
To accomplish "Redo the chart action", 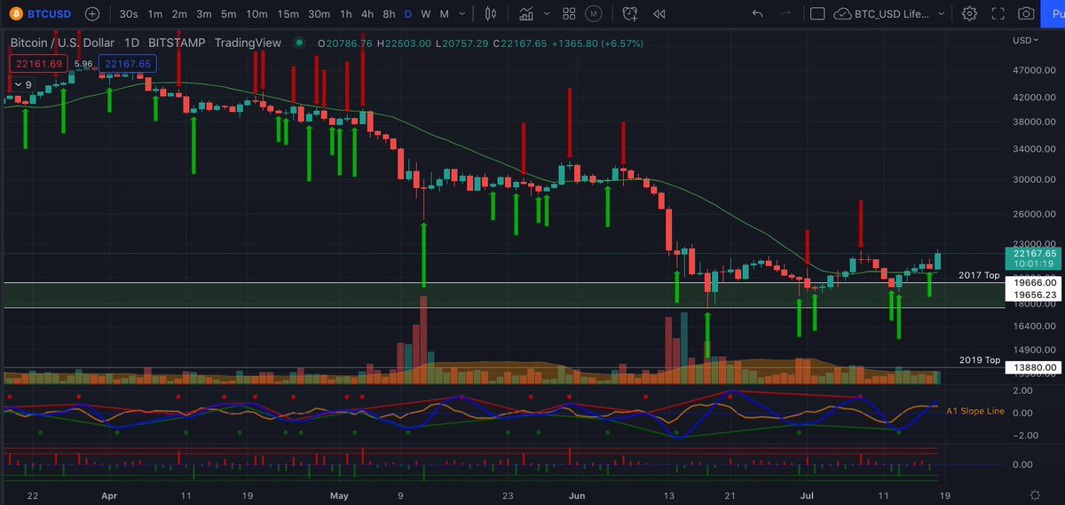I will pyautogui.click(x=786, y=14).
